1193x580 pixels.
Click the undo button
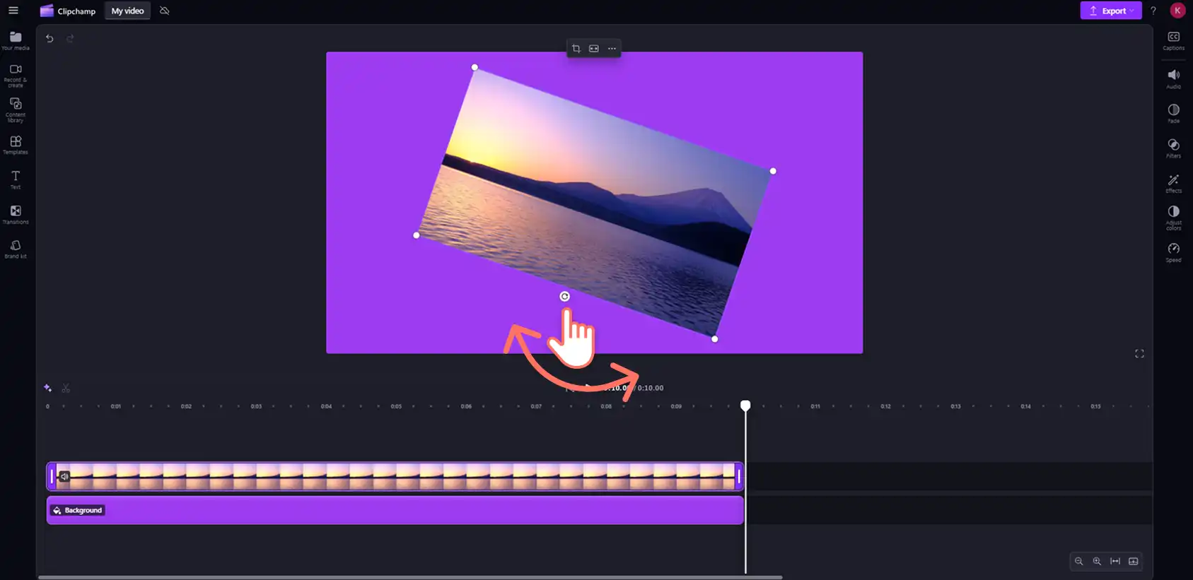(x=50, y=39)
